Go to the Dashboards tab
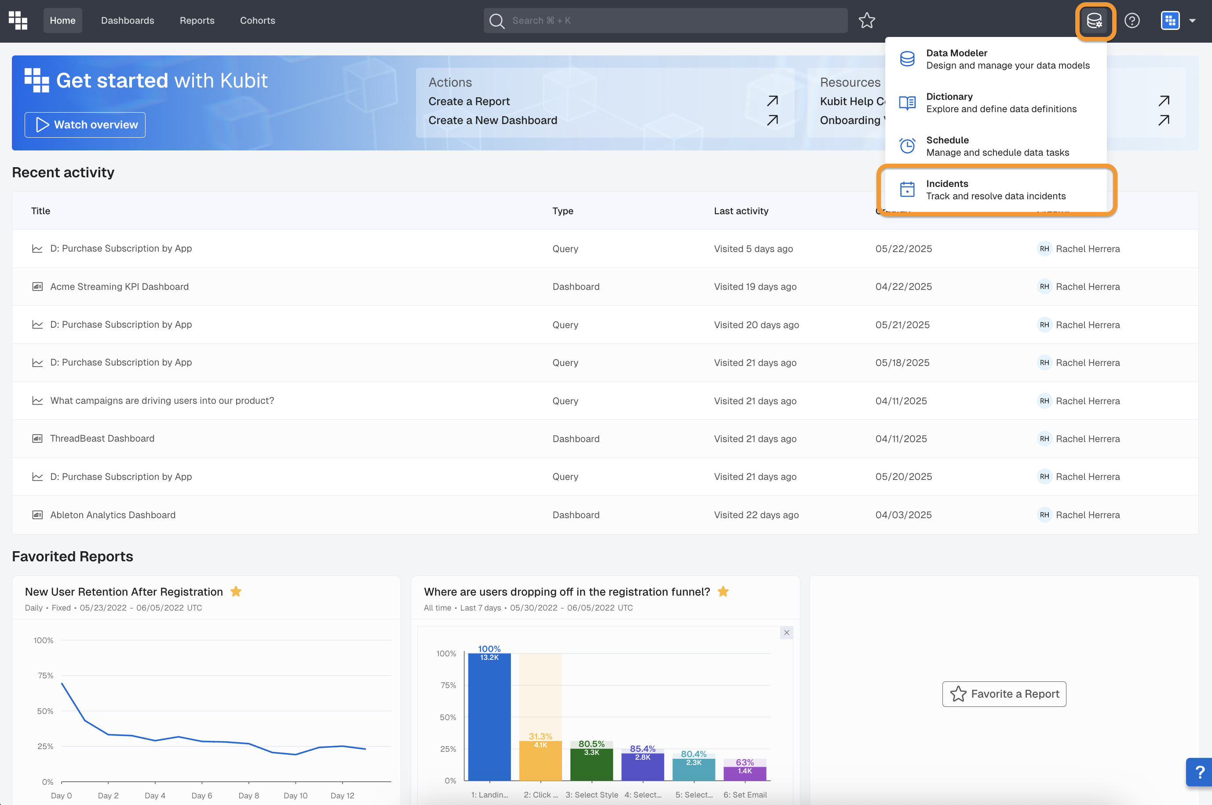The height and width of the screenshot is (805, 1212). [x=127, y=21]
